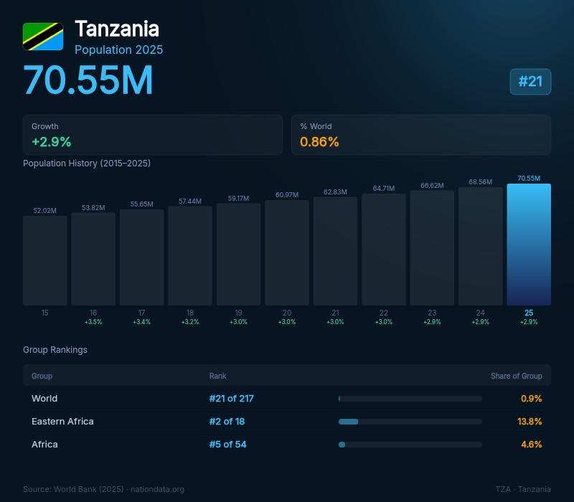574x502 pixels.
Task: Click the TZA · Tanzania footer label
Action: [523, 489]
